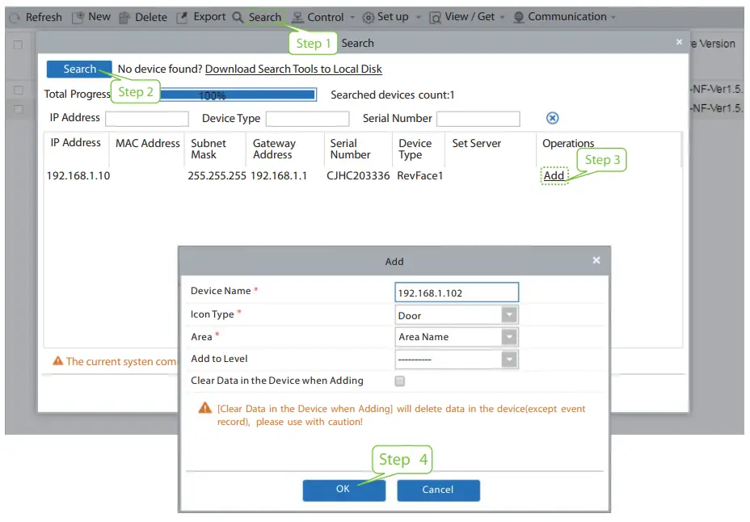
Task: Close the Add dialog
Action: (596, 260)
